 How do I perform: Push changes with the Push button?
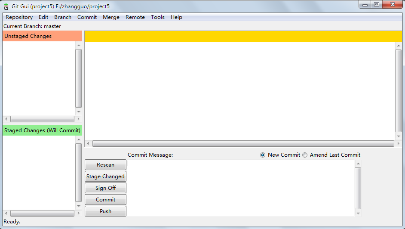click(x=105, y=211)
